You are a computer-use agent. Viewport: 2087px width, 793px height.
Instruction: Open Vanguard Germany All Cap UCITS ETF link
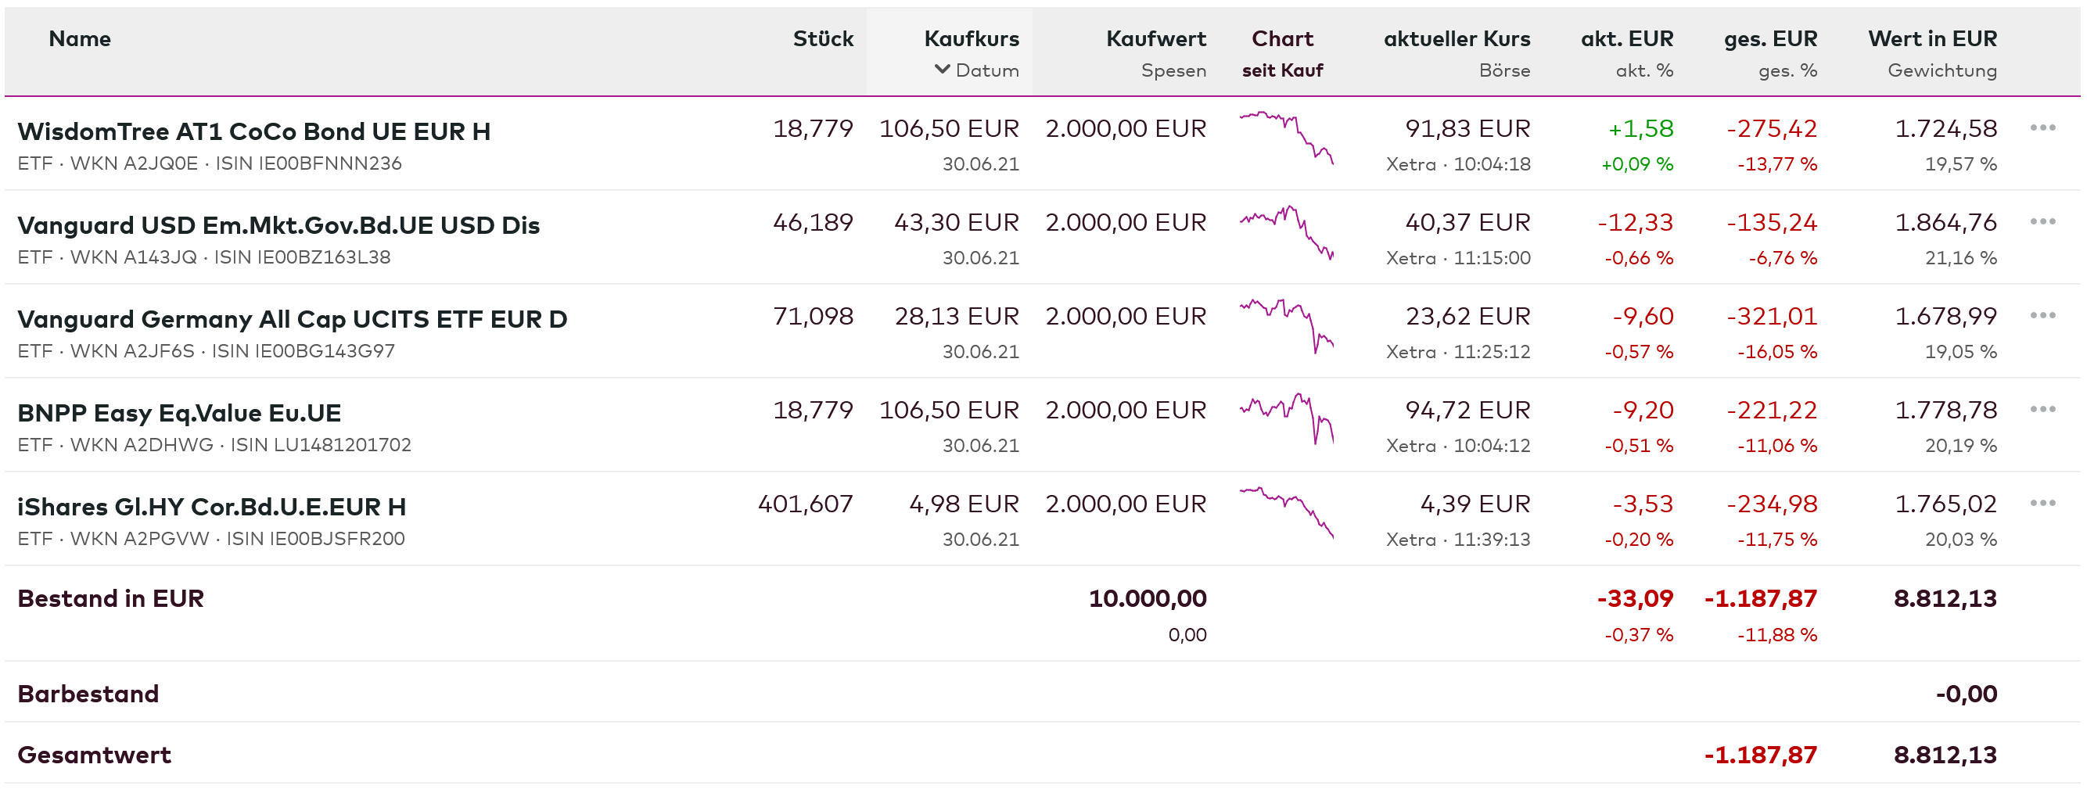(x=292, y=319)
